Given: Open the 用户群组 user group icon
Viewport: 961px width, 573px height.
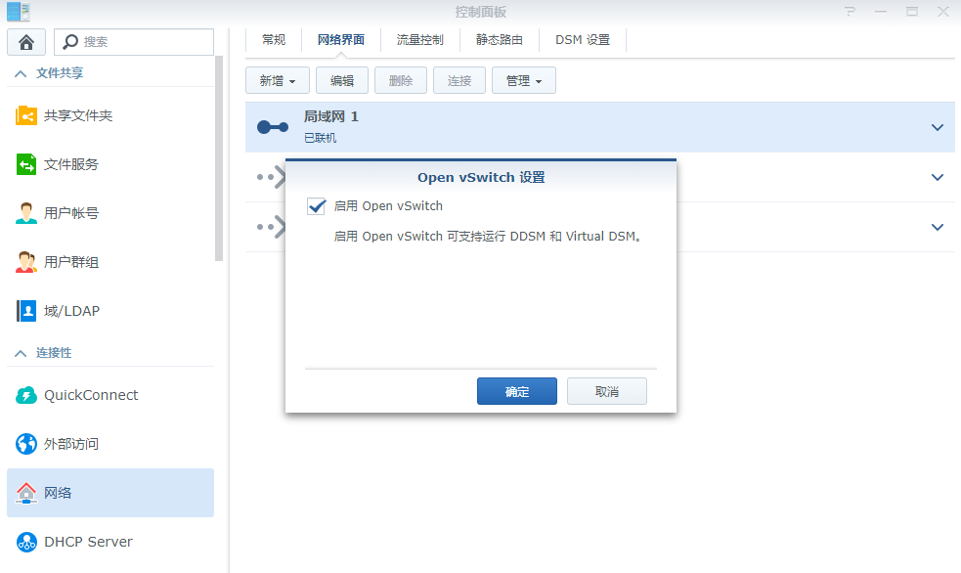Looking at the screenshot, I should 26,262.
